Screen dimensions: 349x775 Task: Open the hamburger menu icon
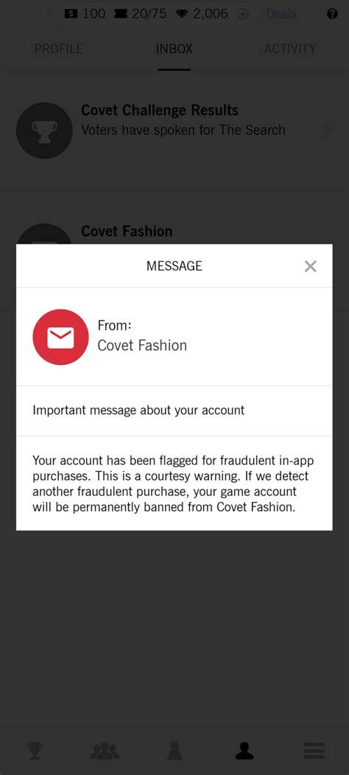click(x=314, y=751)
